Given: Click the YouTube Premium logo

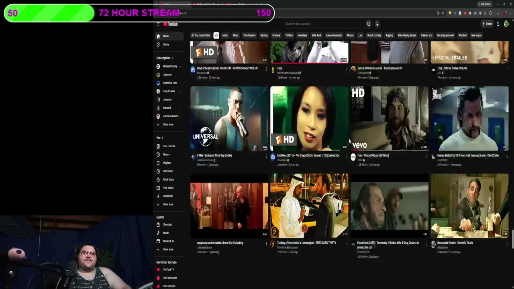Looking at the screenshot, I should click(x=171, y=24).
